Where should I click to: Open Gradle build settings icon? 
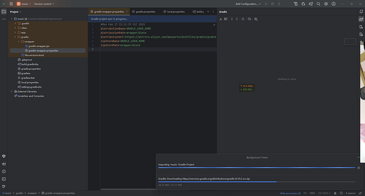pyautogui.click(x=256, y=19)
